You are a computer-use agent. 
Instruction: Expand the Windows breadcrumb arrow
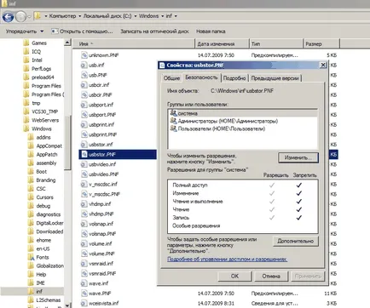[x=163, y=16]
